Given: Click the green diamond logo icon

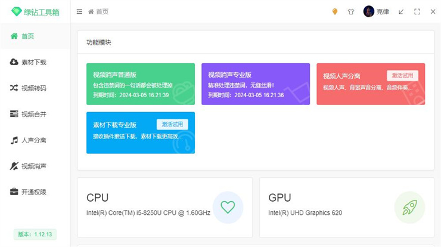Looking at the screenshot, I should point(17,11).
